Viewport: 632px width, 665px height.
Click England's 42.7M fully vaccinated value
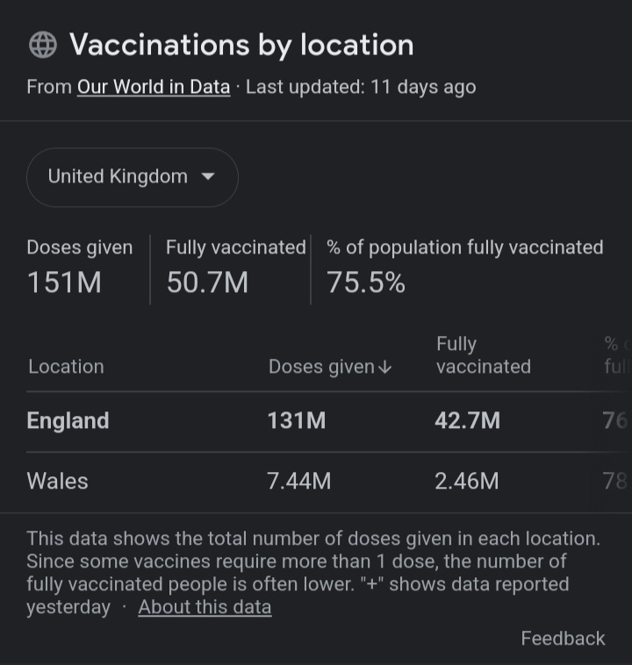467,421
